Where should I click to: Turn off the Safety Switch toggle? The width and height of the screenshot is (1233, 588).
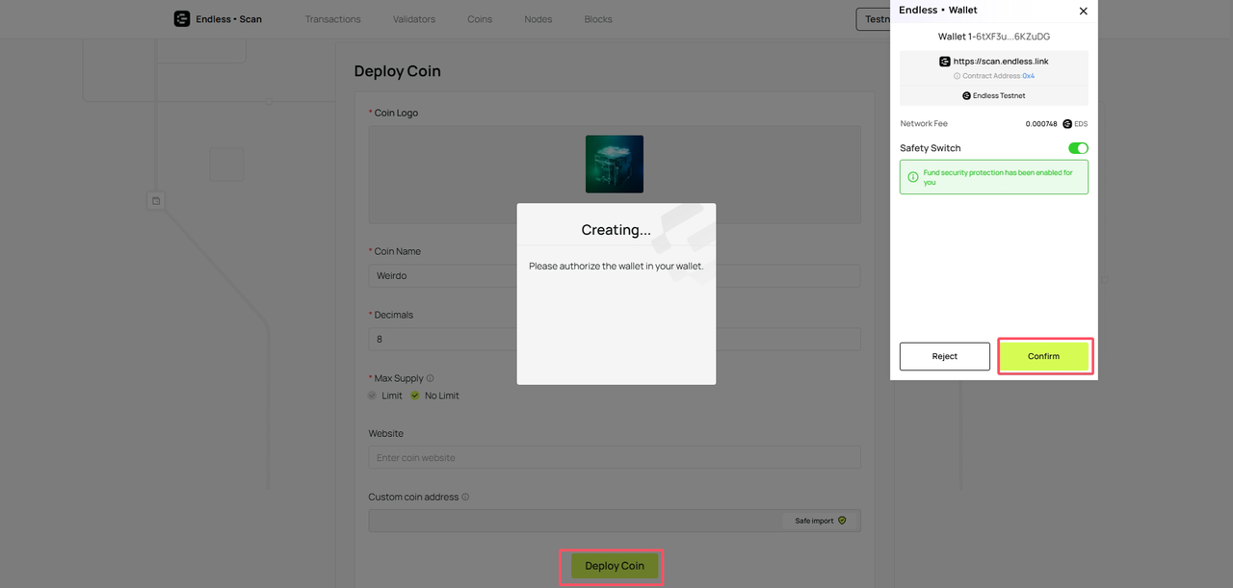point(1078,148)
